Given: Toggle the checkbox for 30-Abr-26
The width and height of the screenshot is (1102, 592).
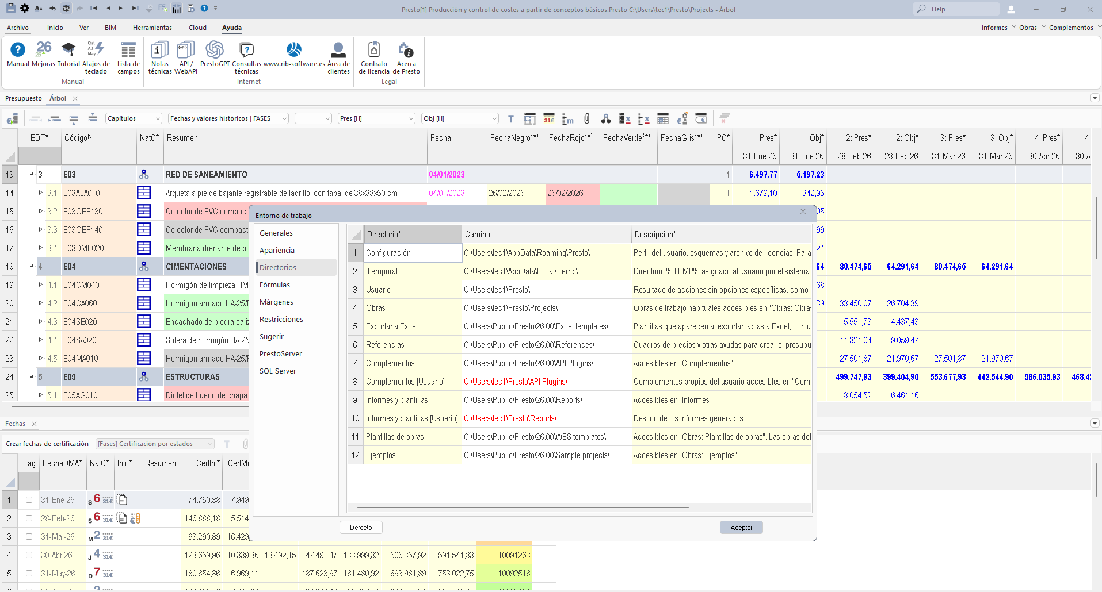Looking at the screenshot, I should click(x=29, y=555).
